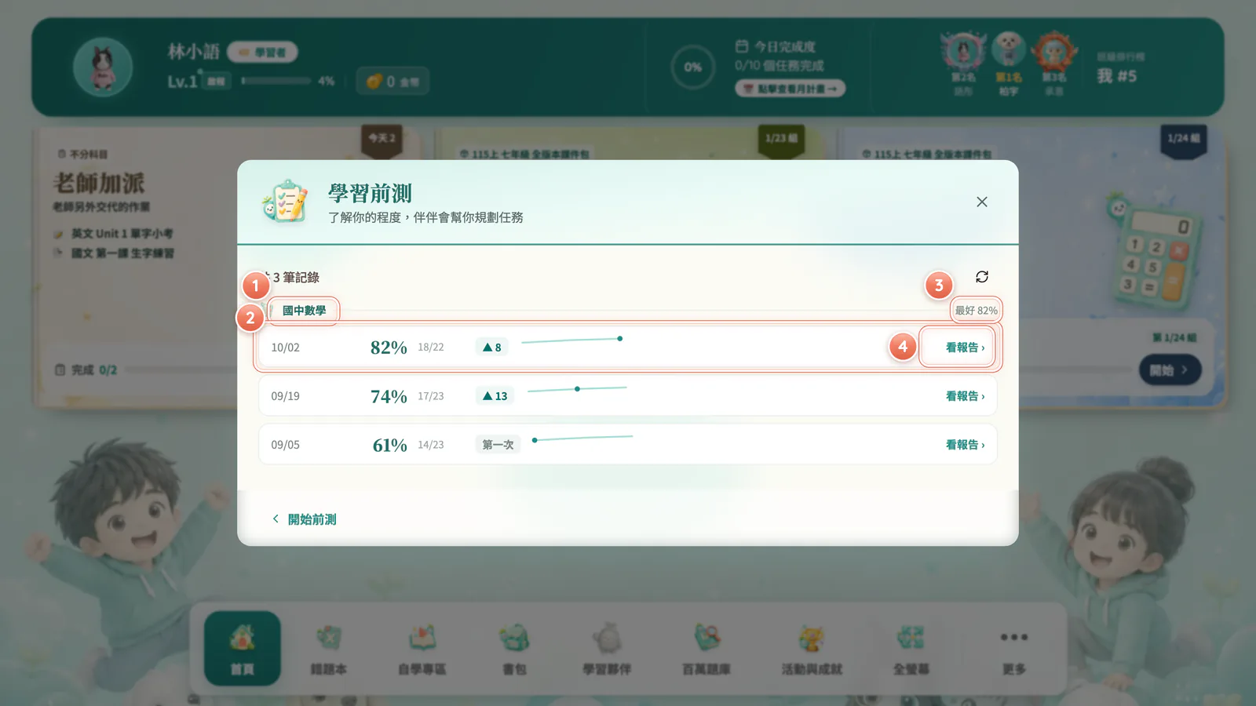Image resolution: width=1256 pixels, height=706 pixels.
Task: Click the 開始前測 back link
Action: tap(305, 519)
